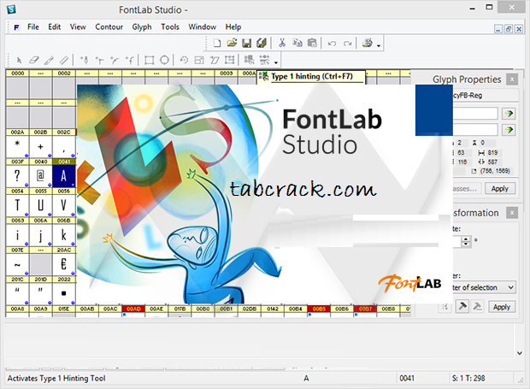
Task: Click the upper green arrow button in Glyph Properties
Action: (x=509, y=114)
